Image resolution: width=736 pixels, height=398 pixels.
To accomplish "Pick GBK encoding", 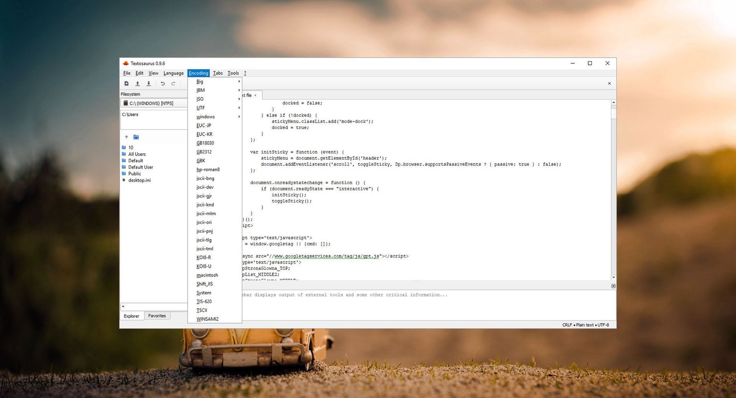I will tap(215, 161).
